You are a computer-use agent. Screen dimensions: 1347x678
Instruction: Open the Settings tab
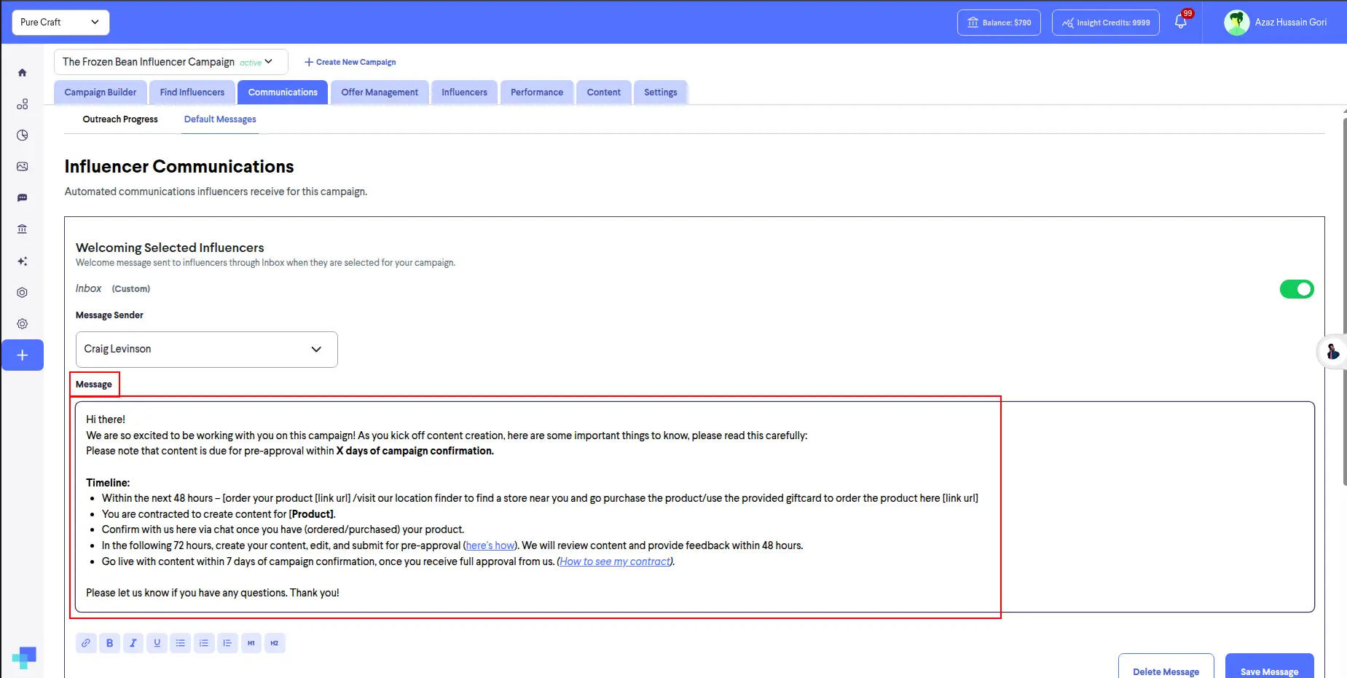tap(661, 92)
